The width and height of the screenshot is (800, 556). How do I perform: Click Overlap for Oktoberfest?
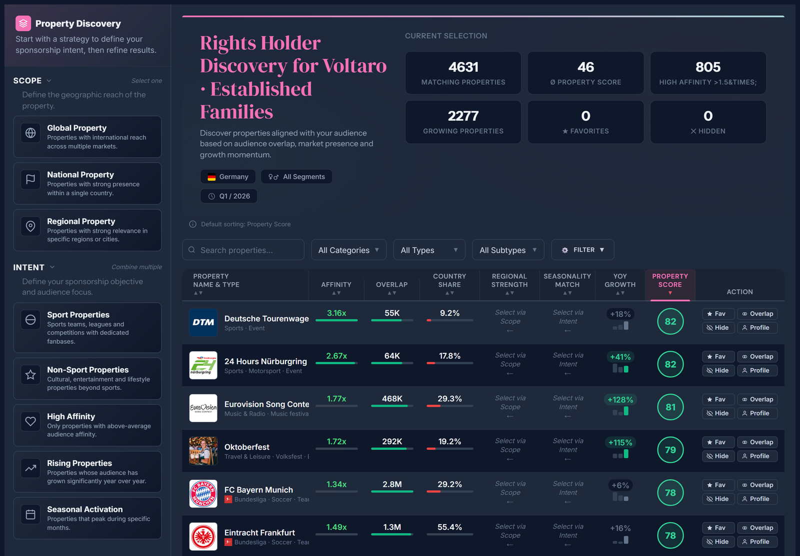(x=757, y=442)
